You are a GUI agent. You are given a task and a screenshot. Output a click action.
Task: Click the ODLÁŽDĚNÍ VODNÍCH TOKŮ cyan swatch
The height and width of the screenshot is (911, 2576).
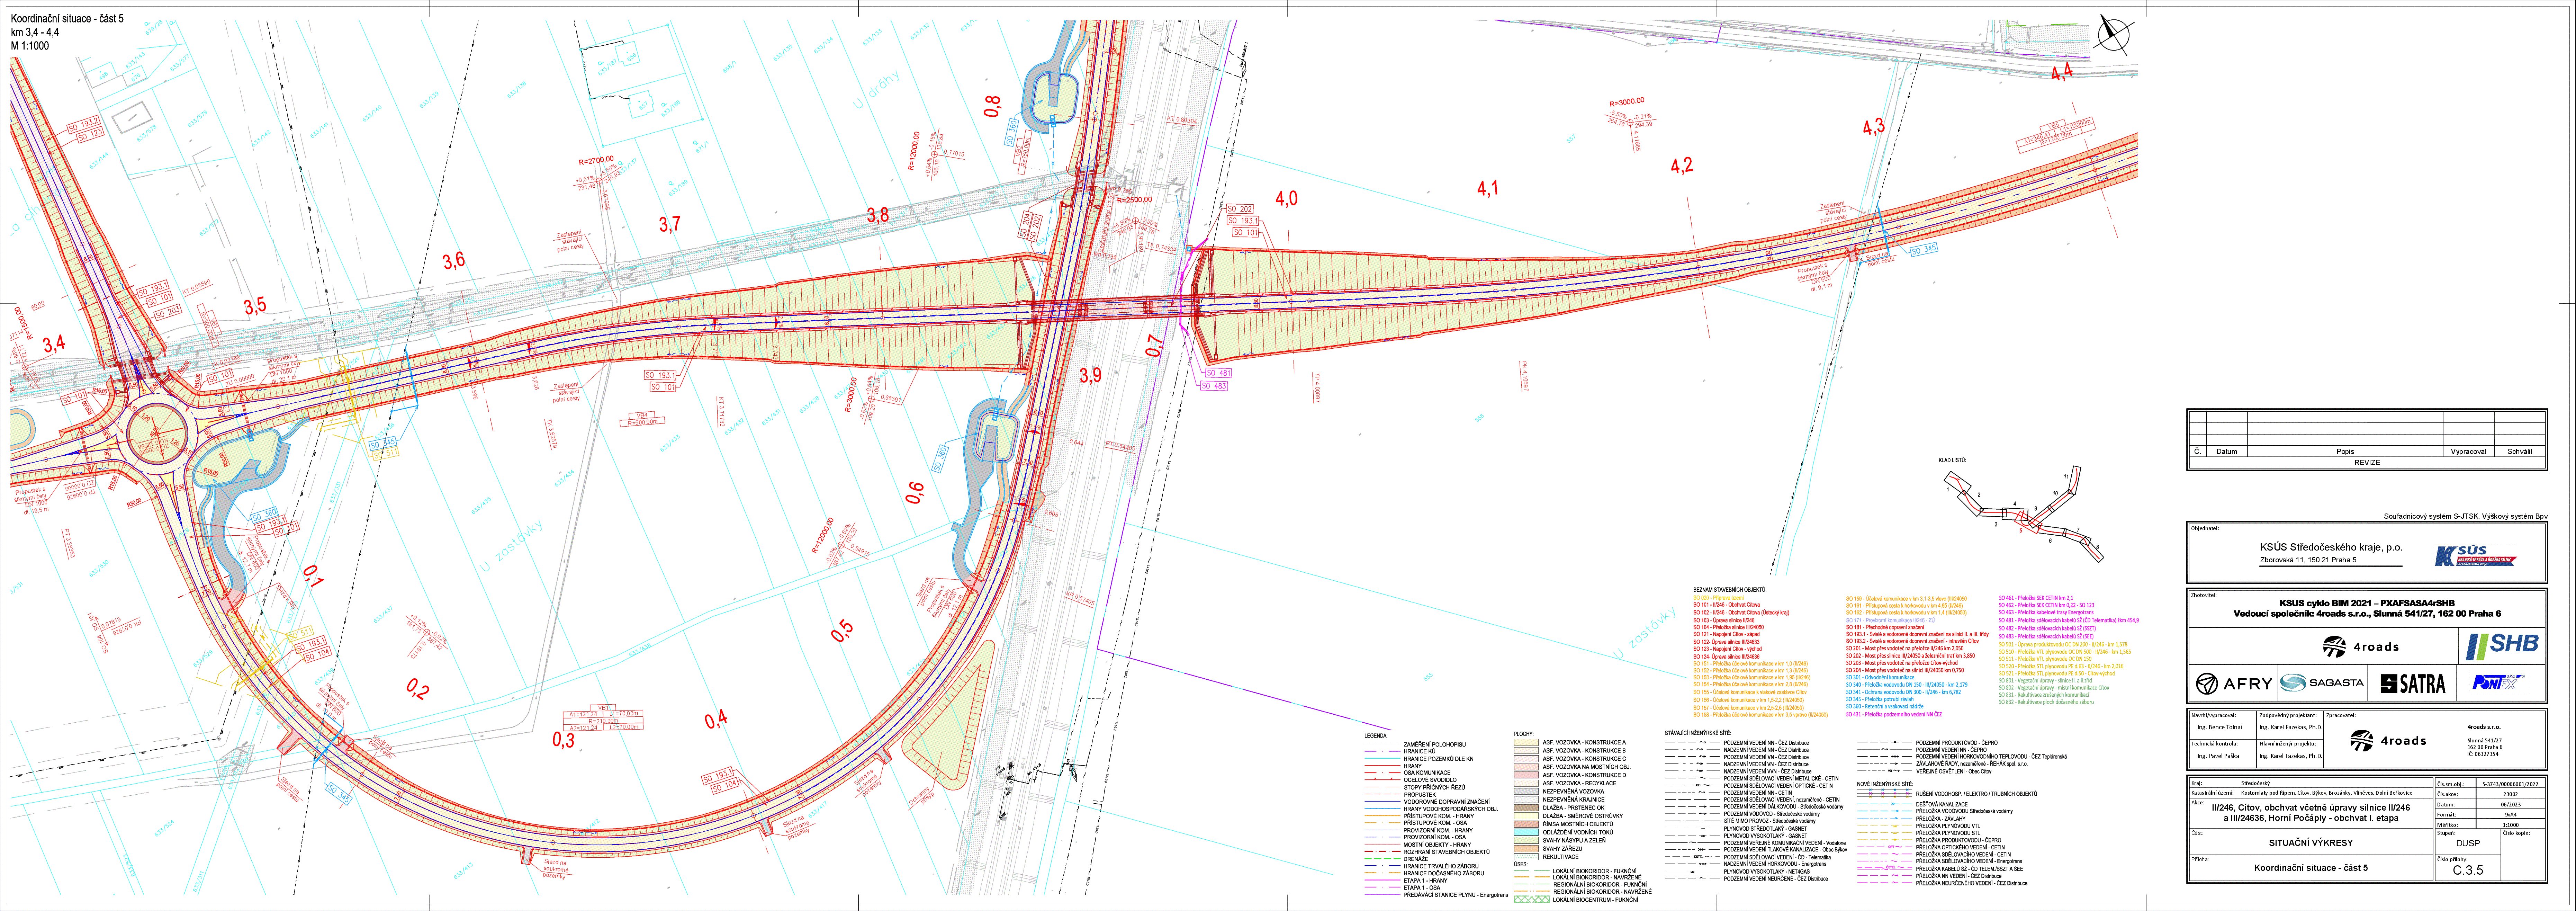pos(1526,832)
